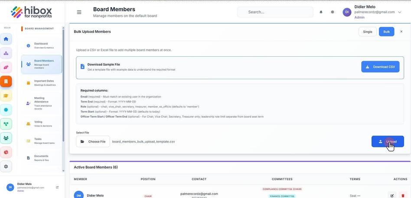Click the COMMITTEES column header
411x198 pixels.
click(x=282, y=179)
